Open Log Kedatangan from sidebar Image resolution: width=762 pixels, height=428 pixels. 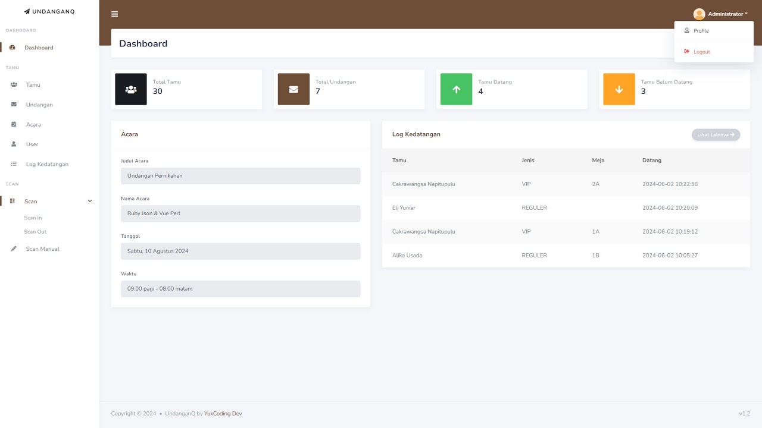[x=47, y=164]
